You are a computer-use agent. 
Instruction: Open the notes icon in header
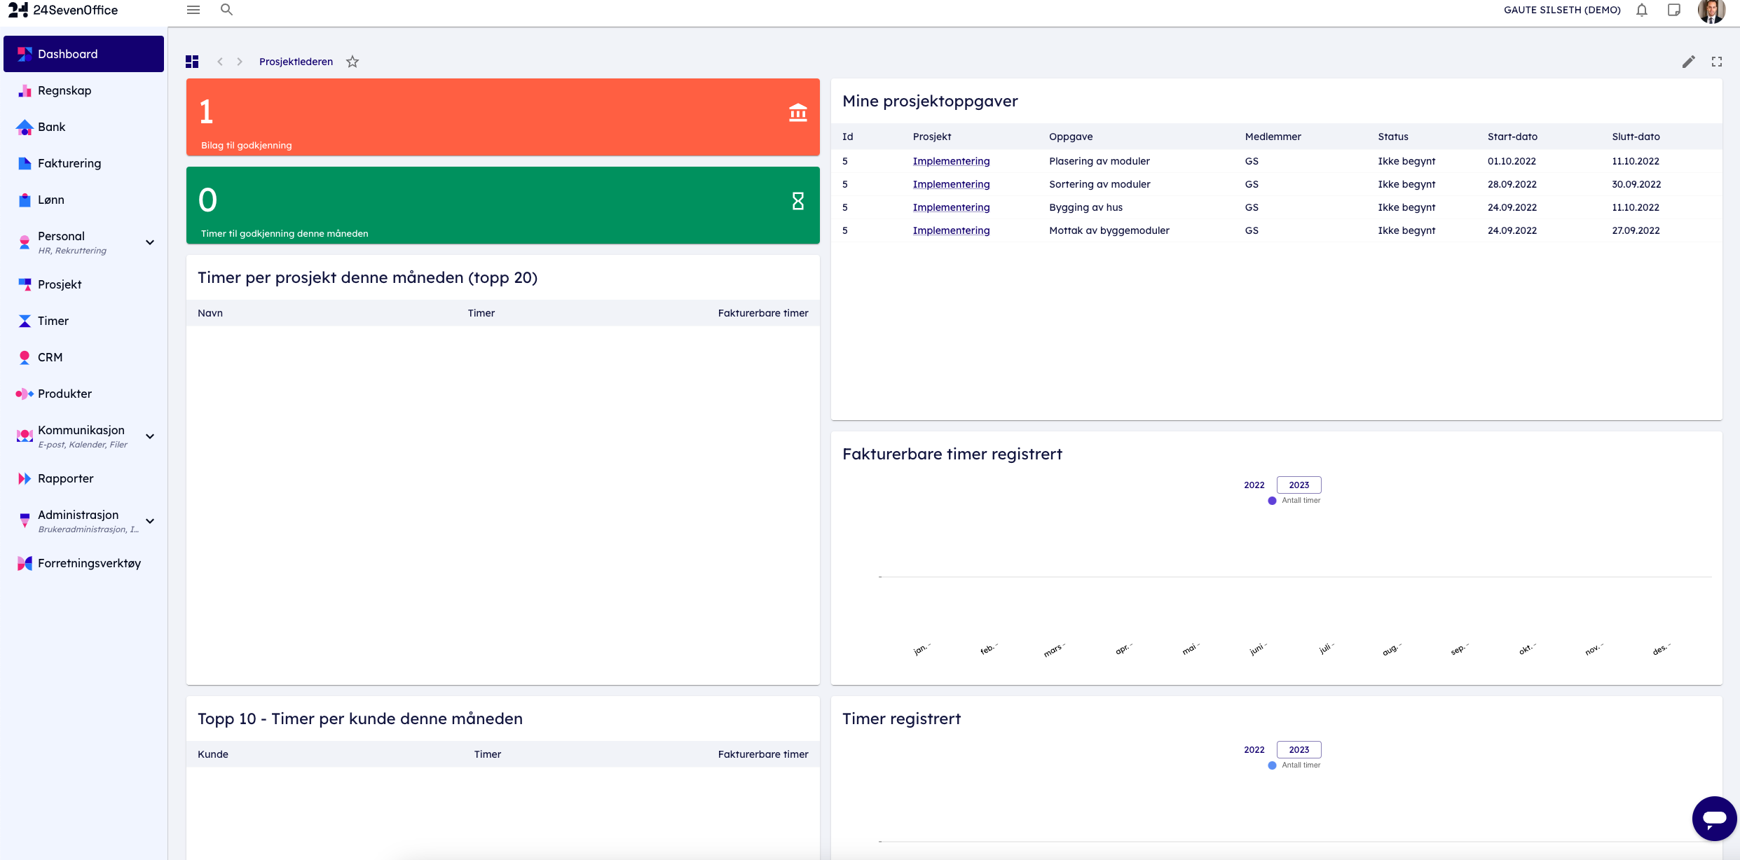tap(1674, 10)
